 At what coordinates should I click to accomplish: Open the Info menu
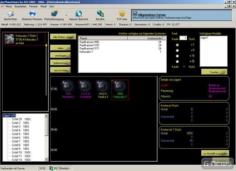click(52, 7)
